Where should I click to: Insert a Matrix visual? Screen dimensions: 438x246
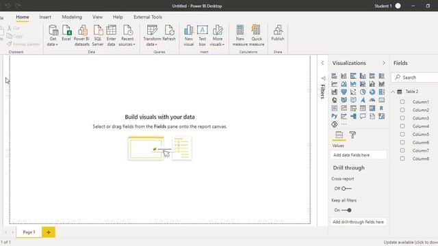[372, 108]
